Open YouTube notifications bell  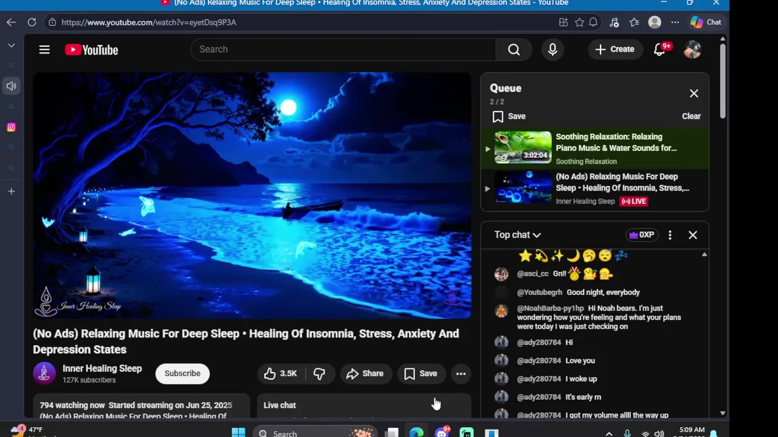[659, 49]
